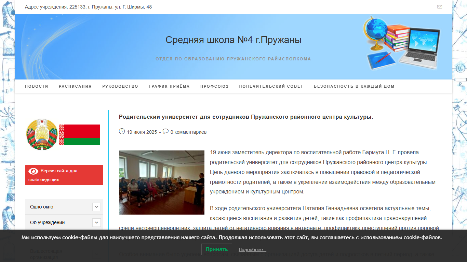Open the 'Попечительский совет' menu item
This screenshot has height=262, width=467.
click(x=271, y=86)
